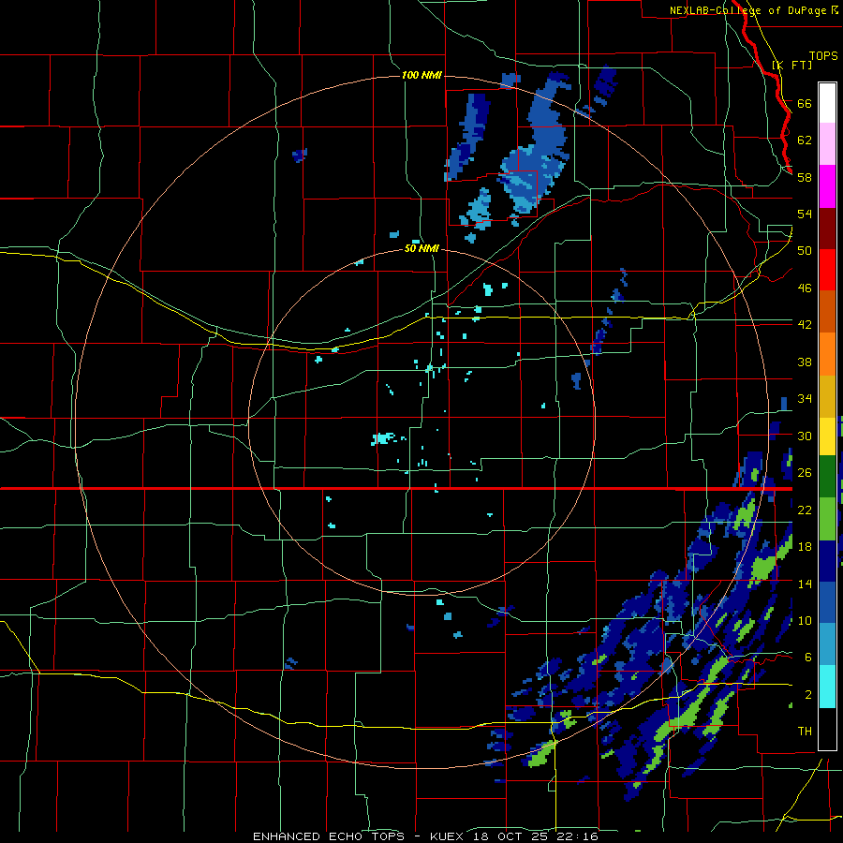The width and height of the screenshot is (843, 843).
Task: Click the 'TH' legend label
Action: pyautogui.click(x=805, y=732)
